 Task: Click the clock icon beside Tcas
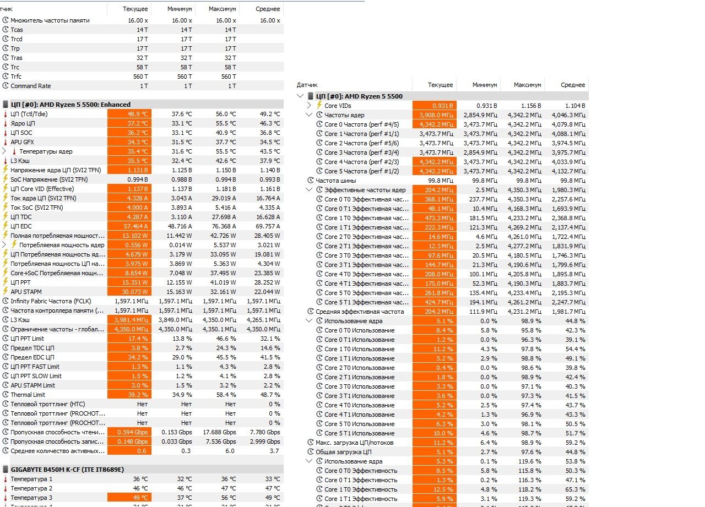pos(6,30)
